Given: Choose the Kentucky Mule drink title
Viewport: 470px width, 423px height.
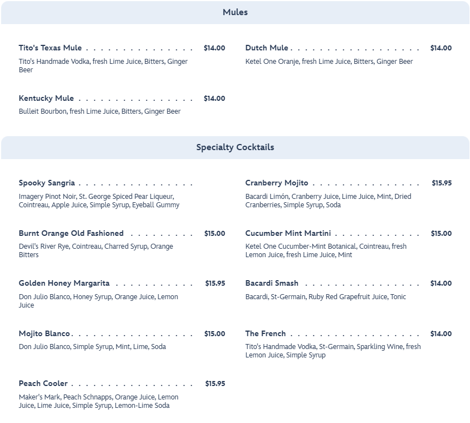Looking at the screenshot, I should pos(46,99).
